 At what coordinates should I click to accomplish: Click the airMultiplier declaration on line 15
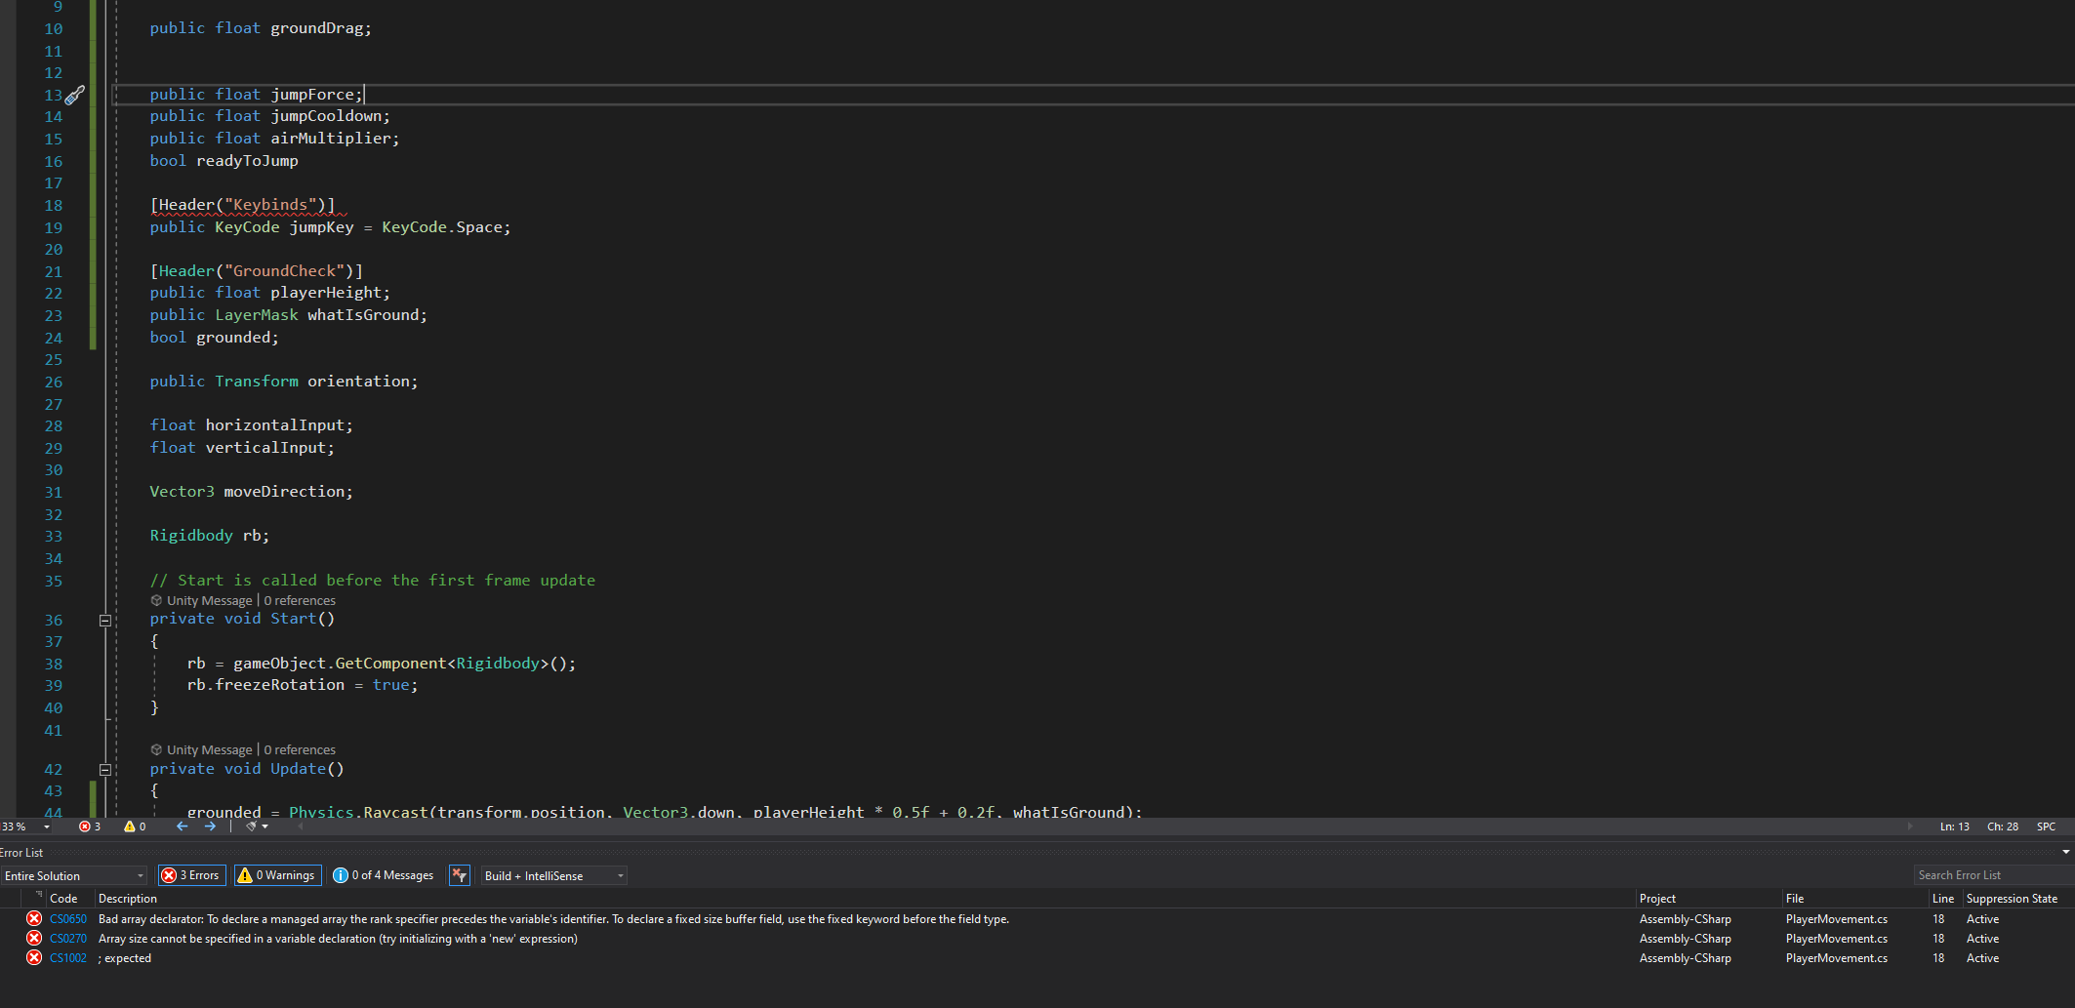(x=274, y=139)
